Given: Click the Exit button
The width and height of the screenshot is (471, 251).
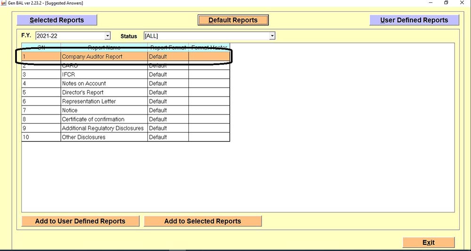Looking at the screenshot, I should tap(428, 243).
